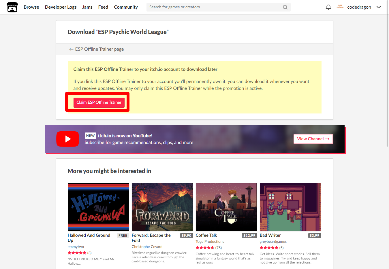This screenshot has height=269, width=389.
Task: Open the notifications bell
Action: pyautogui.click(x=328, y=7)
